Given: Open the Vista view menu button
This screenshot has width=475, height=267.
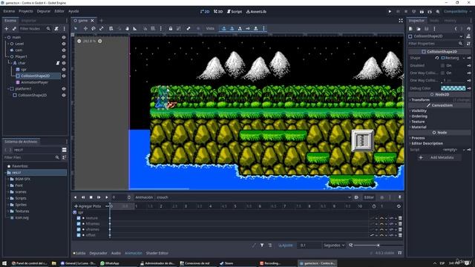Looking at the screenshot, I should [x=210, y=28].
